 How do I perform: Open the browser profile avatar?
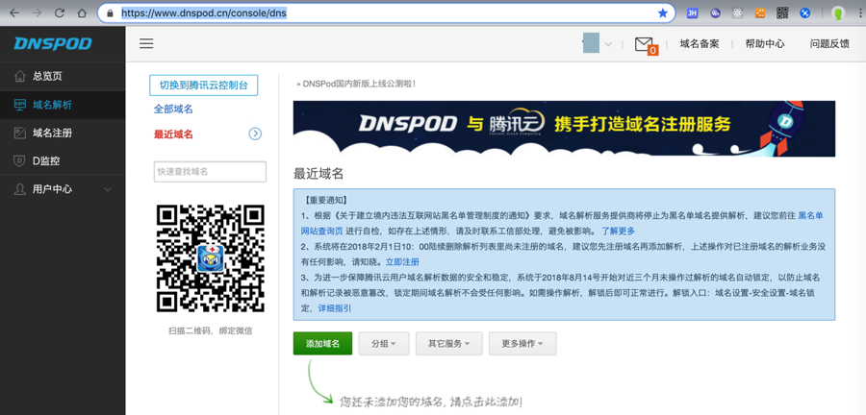[838, 12]
